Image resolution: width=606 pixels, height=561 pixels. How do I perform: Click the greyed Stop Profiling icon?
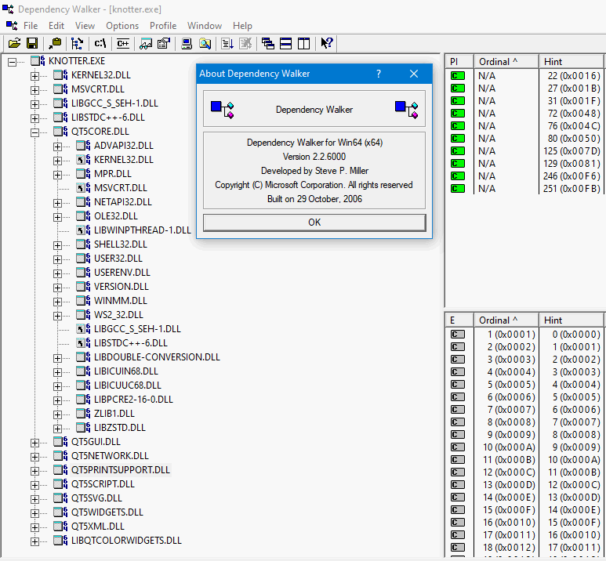tap(245, 43)
